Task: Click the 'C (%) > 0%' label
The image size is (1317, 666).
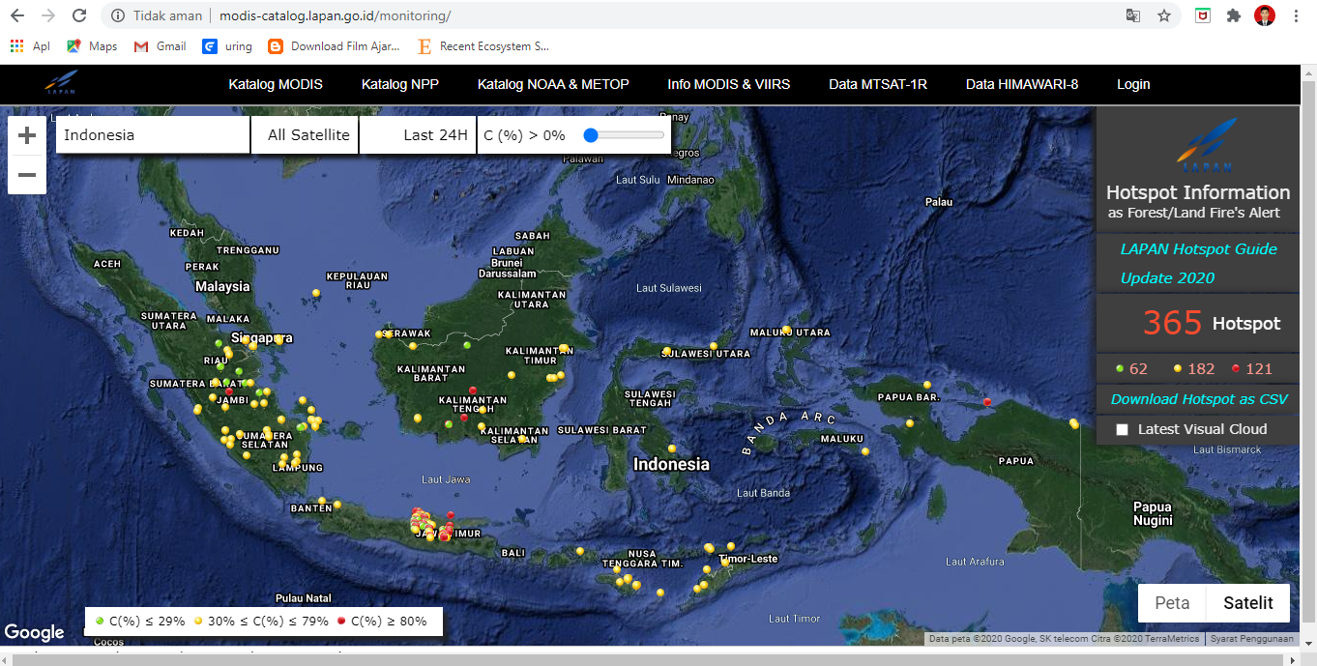Action: 524,135
